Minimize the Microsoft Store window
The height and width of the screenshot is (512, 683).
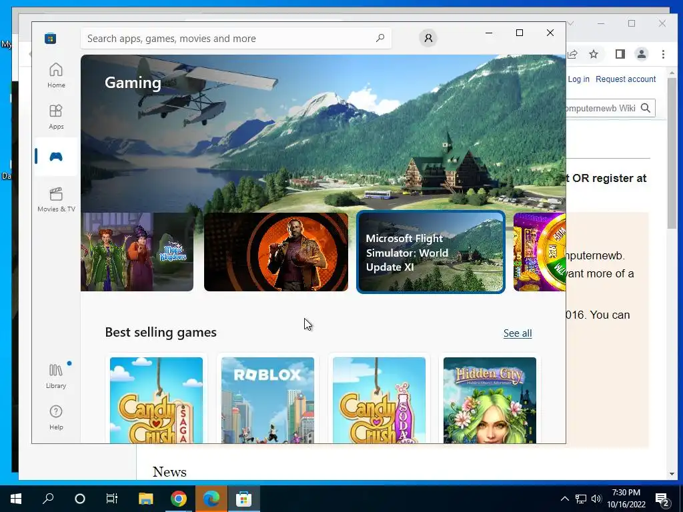coord(489,33)
